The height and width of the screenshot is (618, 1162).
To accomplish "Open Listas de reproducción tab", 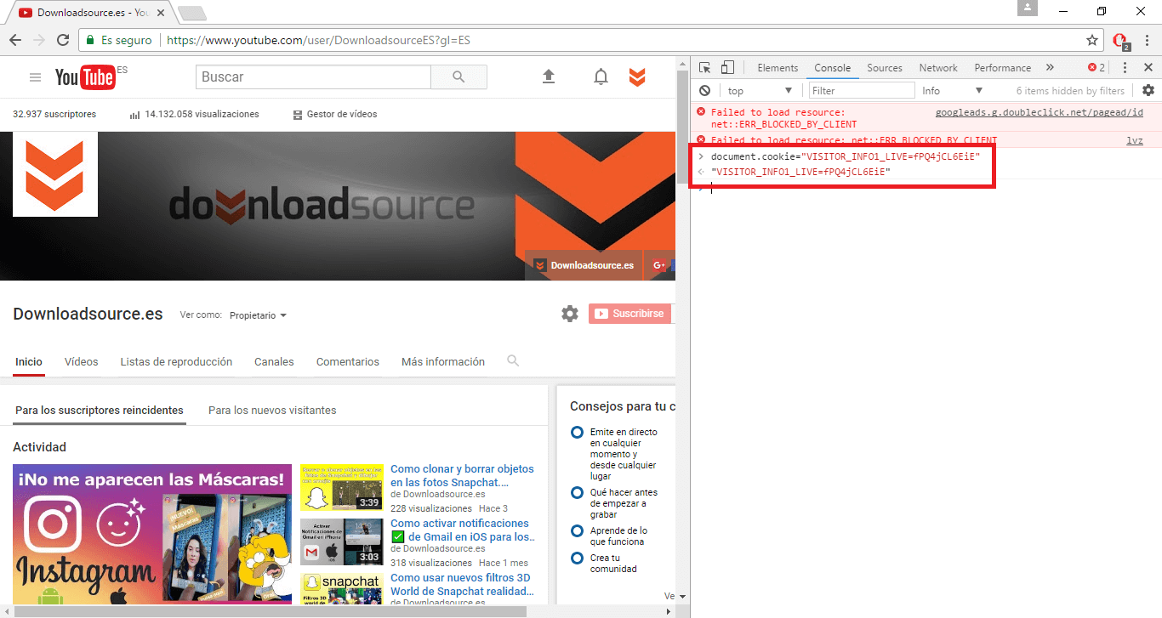I will point(176,361).
